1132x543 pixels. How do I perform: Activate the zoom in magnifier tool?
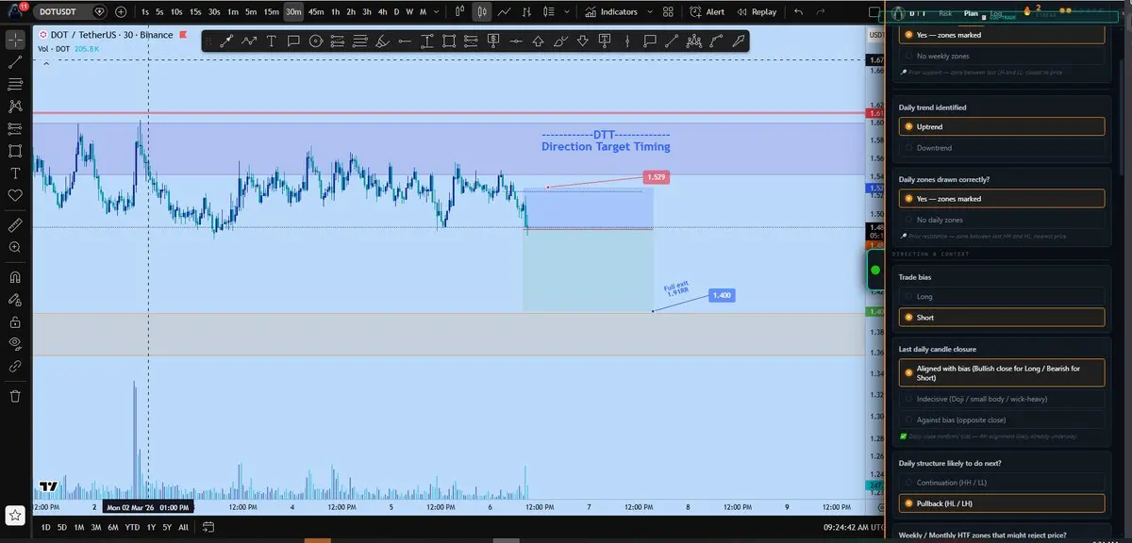pos(14,247)
